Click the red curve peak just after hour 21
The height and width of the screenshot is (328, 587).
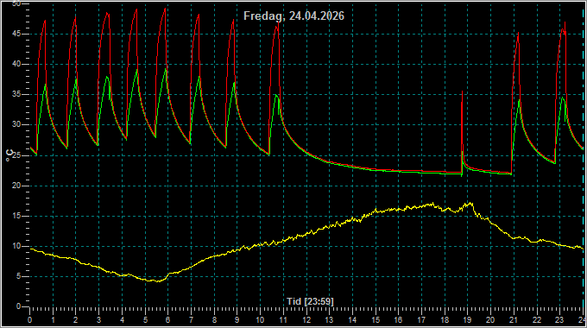[x=518, y=34]
